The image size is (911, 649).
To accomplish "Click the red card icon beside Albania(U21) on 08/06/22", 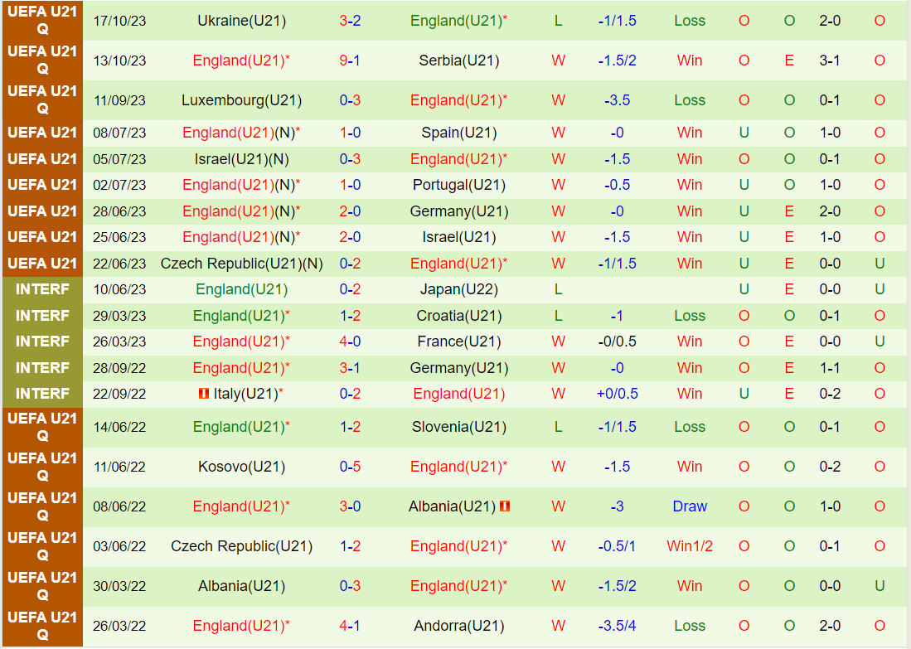I will tap(505, 506).
